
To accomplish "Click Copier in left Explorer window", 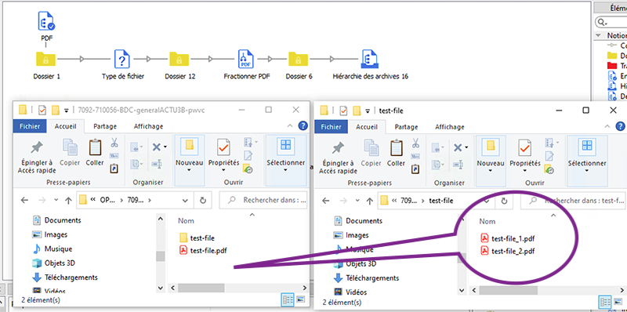I will pos(70,153).
